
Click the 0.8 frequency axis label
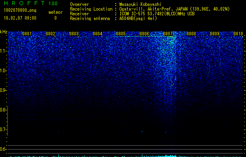coord(3,110)
